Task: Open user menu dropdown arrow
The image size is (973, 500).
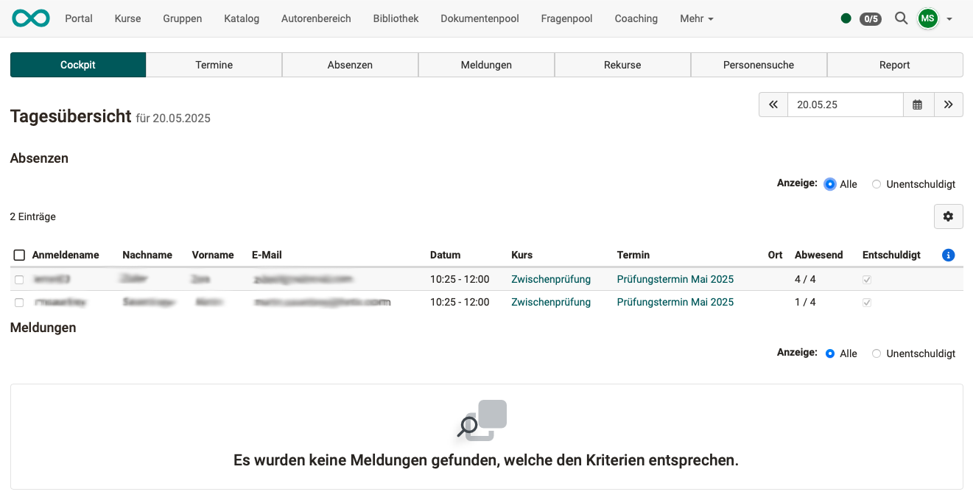Action: pos(949,19)
